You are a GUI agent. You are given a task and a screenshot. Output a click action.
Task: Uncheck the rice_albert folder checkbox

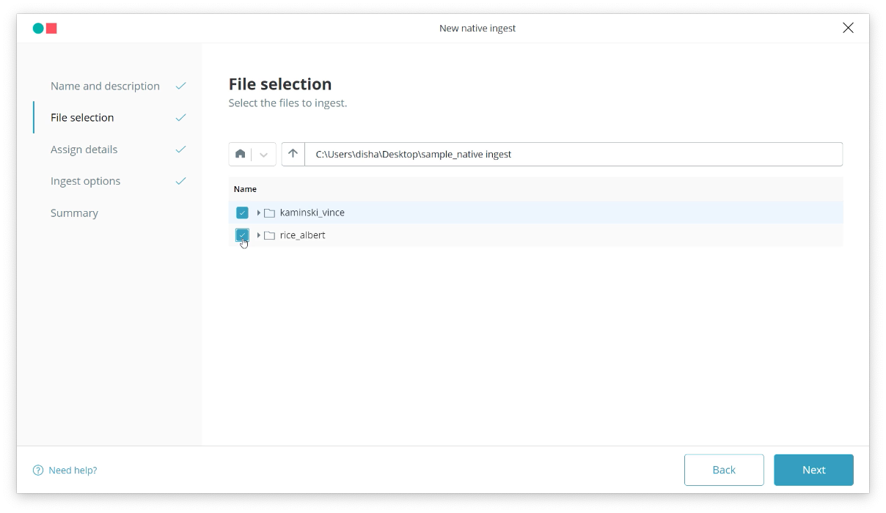pyautogui.click(x=242, y=235)
